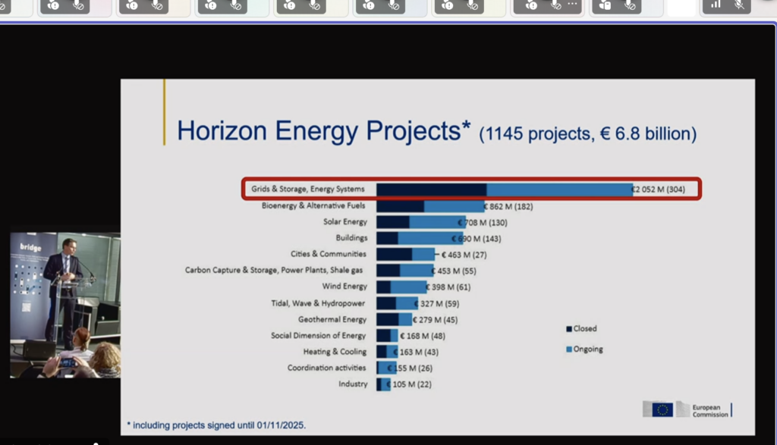Click the bridge banner in the speaker video
The image size is (777, 445).
pyautogui.click(x=31, y=248)
